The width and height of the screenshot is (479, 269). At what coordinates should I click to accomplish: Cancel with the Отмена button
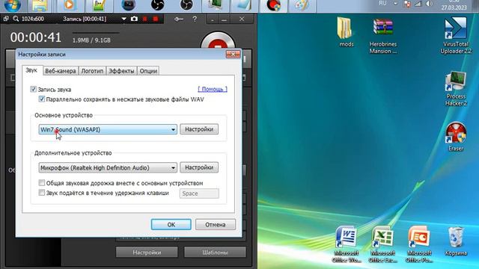coord(216,224)
